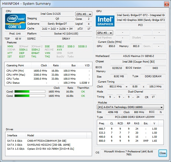Select the 400.0 frequency timing row
The height and width of the screenshot is (162, 171).
point(130,137)
